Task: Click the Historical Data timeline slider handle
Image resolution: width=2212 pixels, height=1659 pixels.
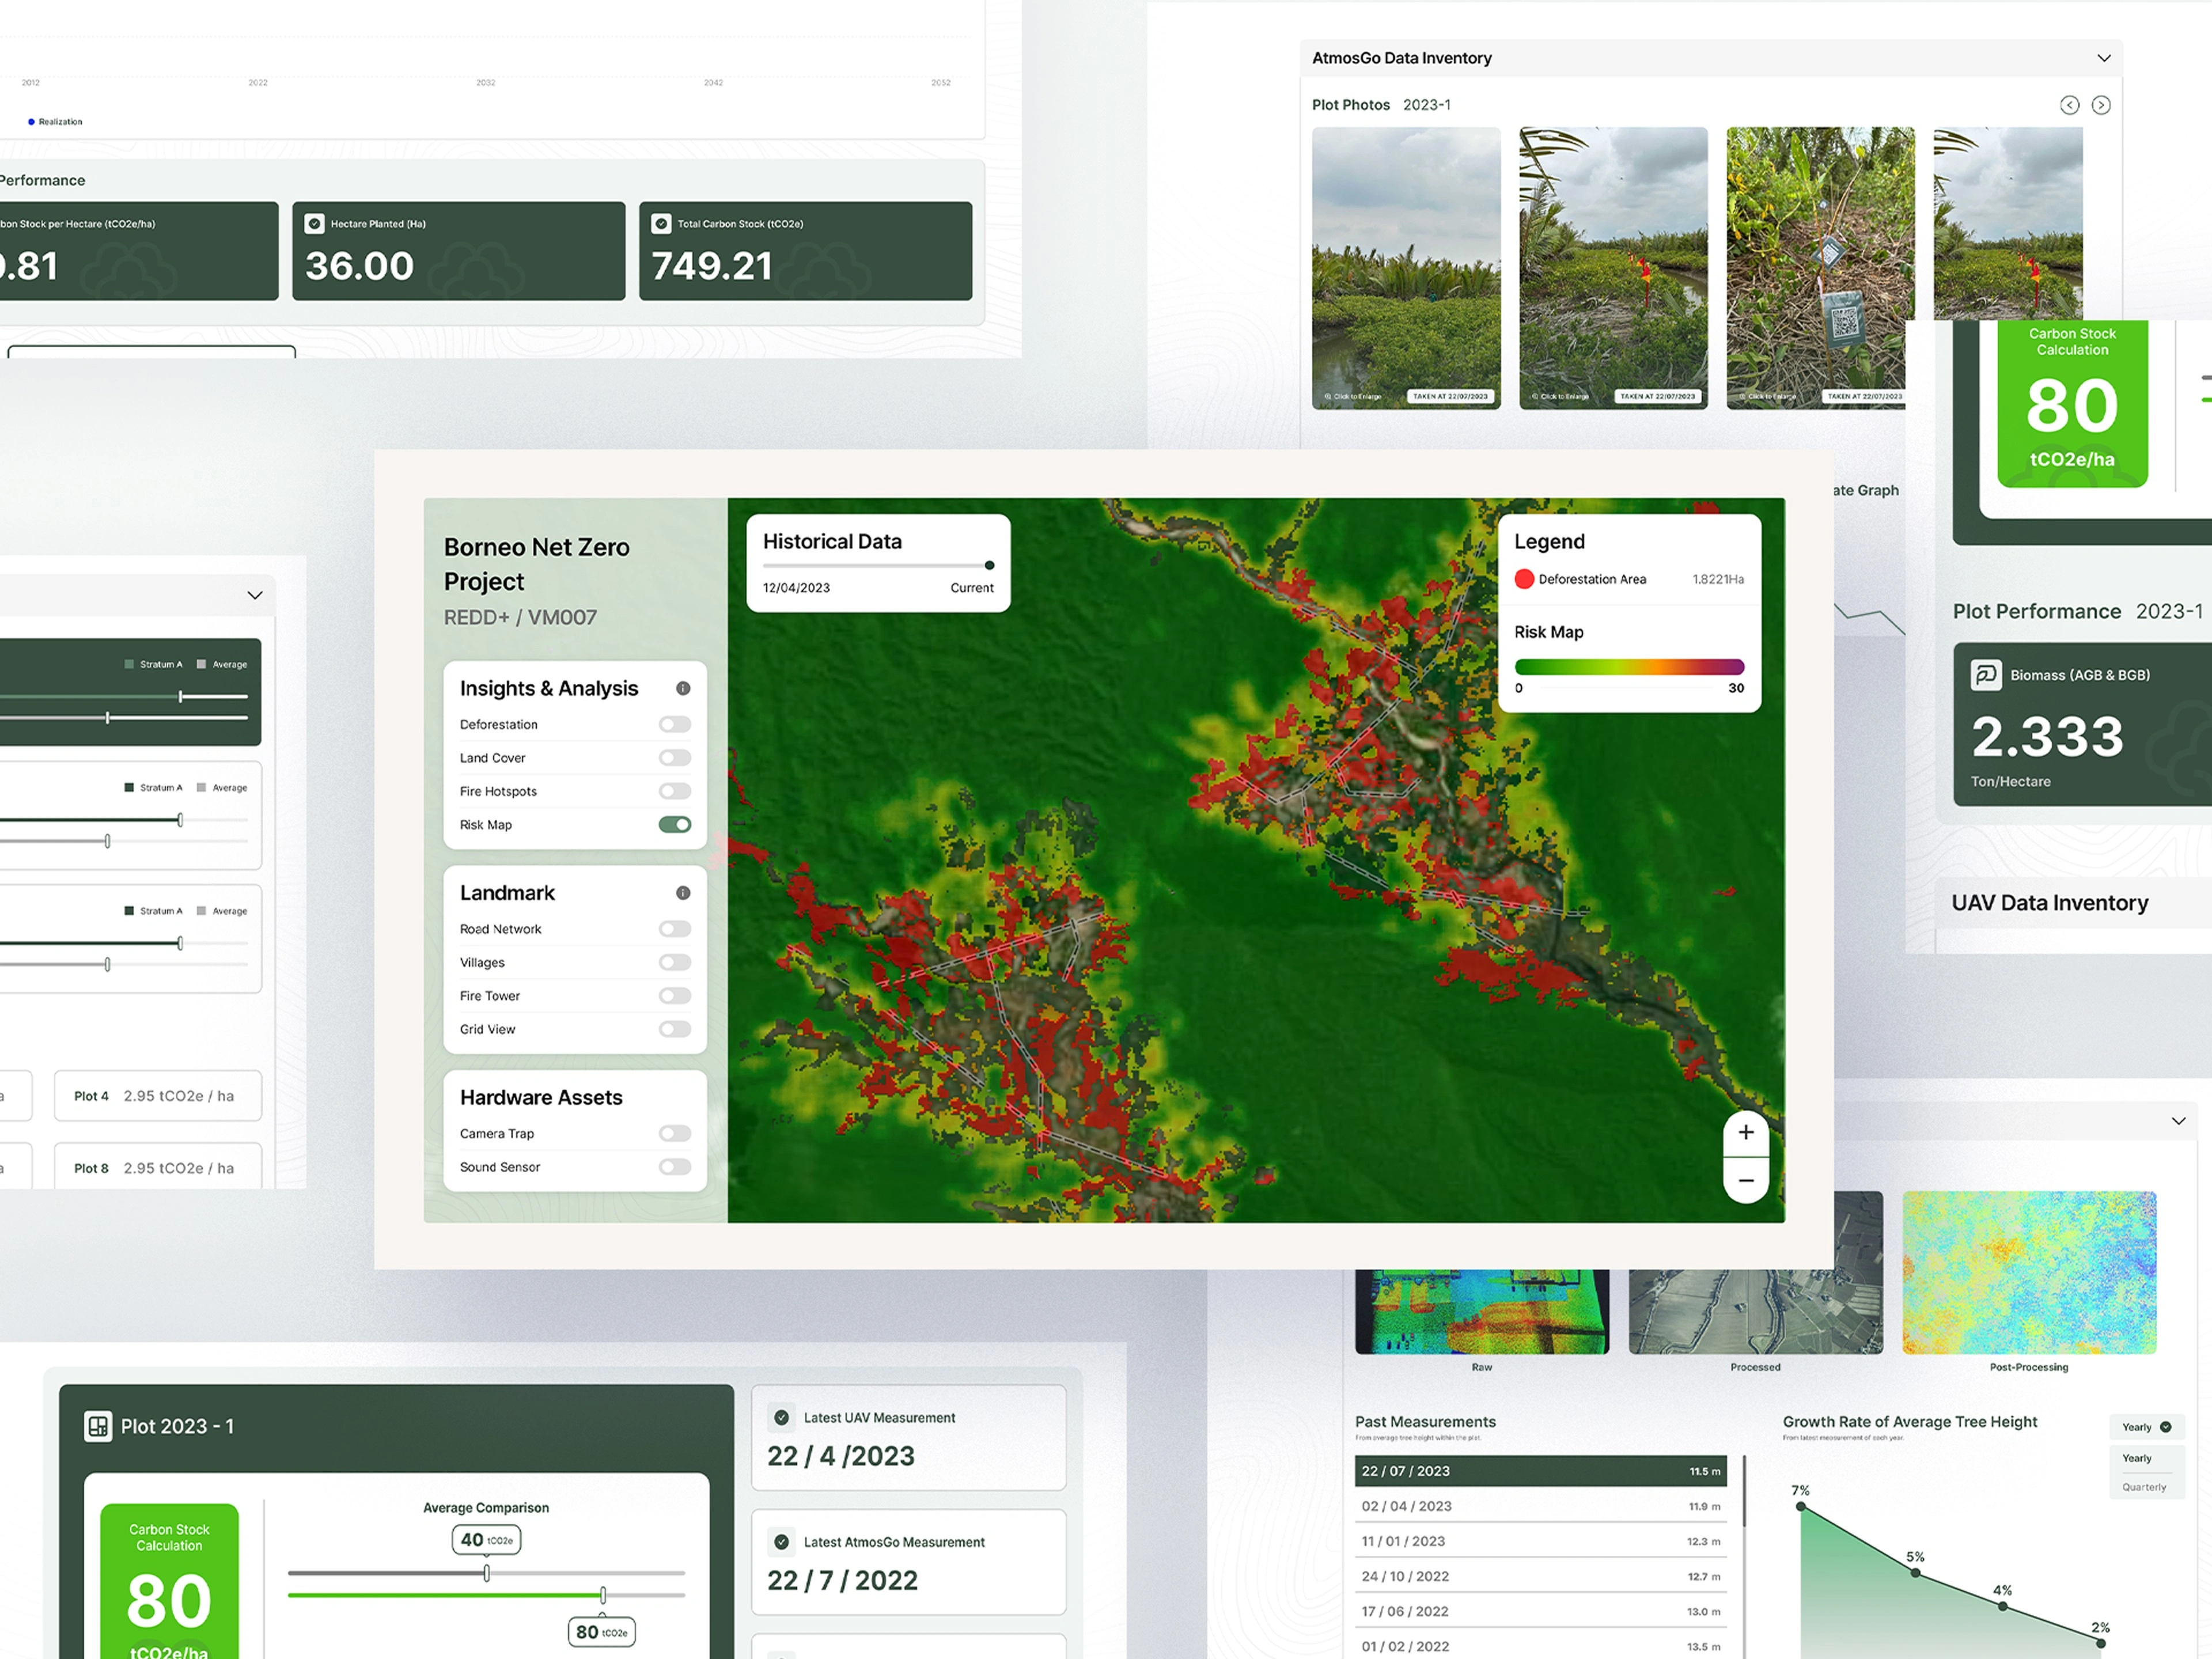Action: pos(989,565)
